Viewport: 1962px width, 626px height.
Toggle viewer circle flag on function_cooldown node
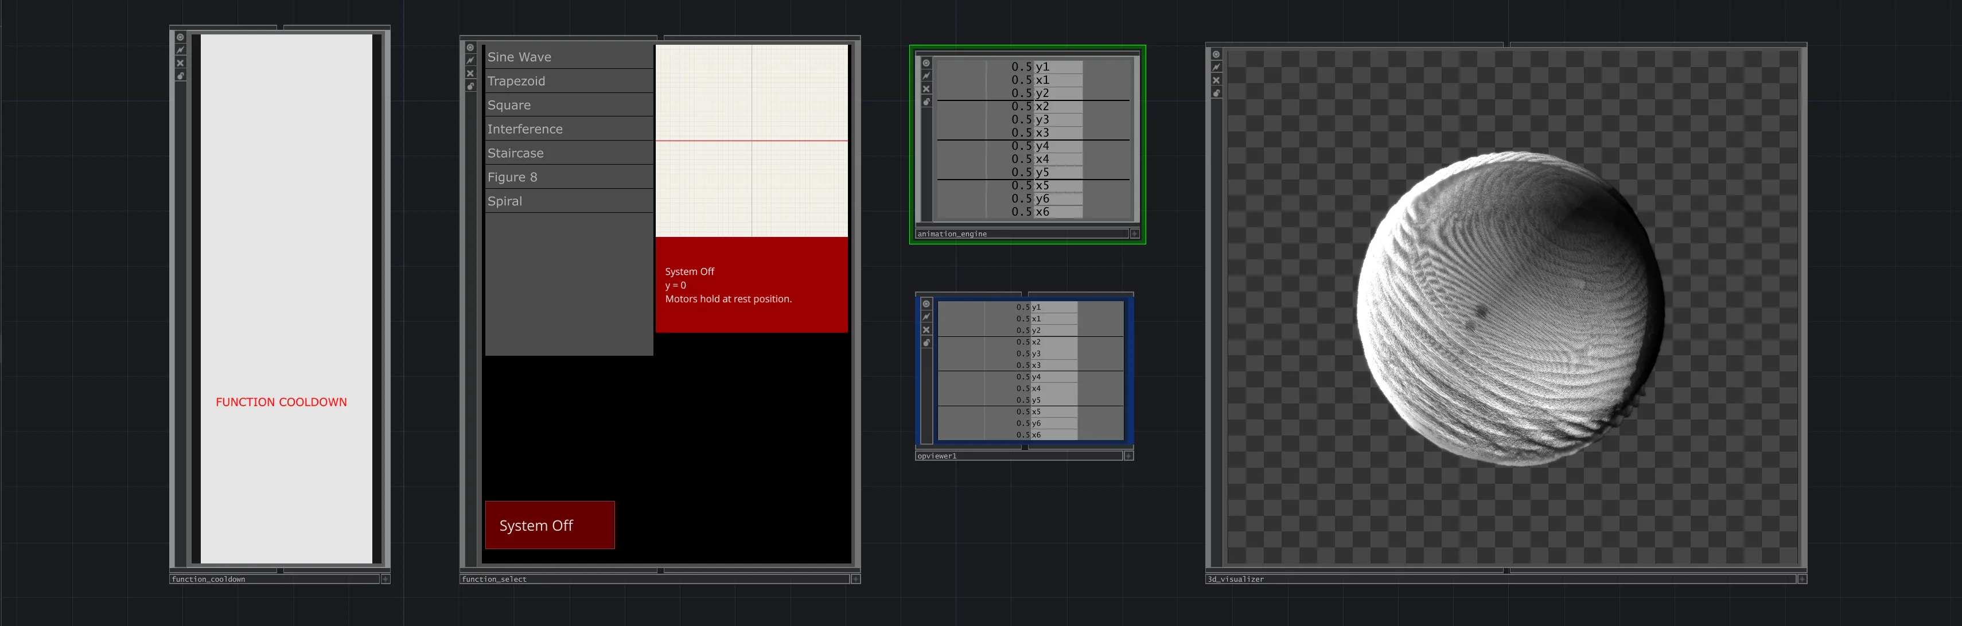pyautogui.click(x=181, y=37)
